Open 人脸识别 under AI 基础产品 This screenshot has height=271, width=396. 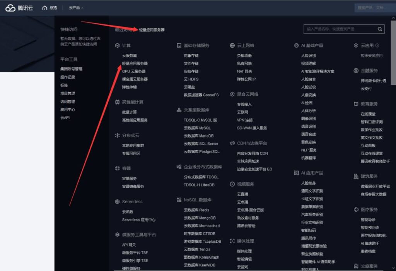308,56
